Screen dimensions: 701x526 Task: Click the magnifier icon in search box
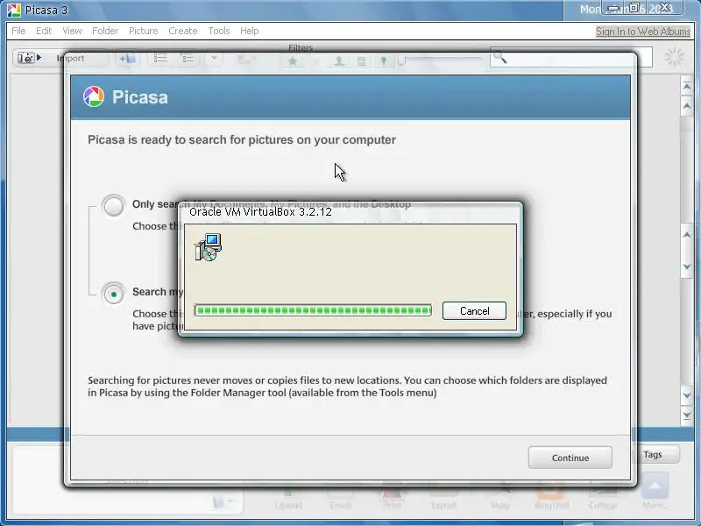[499, 57]
